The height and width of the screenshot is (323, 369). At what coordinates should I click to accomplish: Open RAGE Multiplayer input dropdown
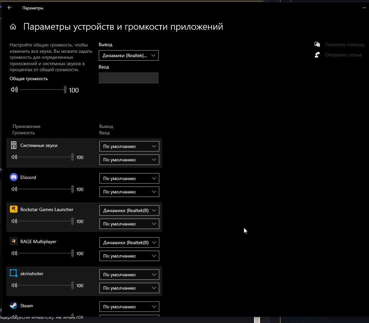pyautogui.click(x=129, y=256)
